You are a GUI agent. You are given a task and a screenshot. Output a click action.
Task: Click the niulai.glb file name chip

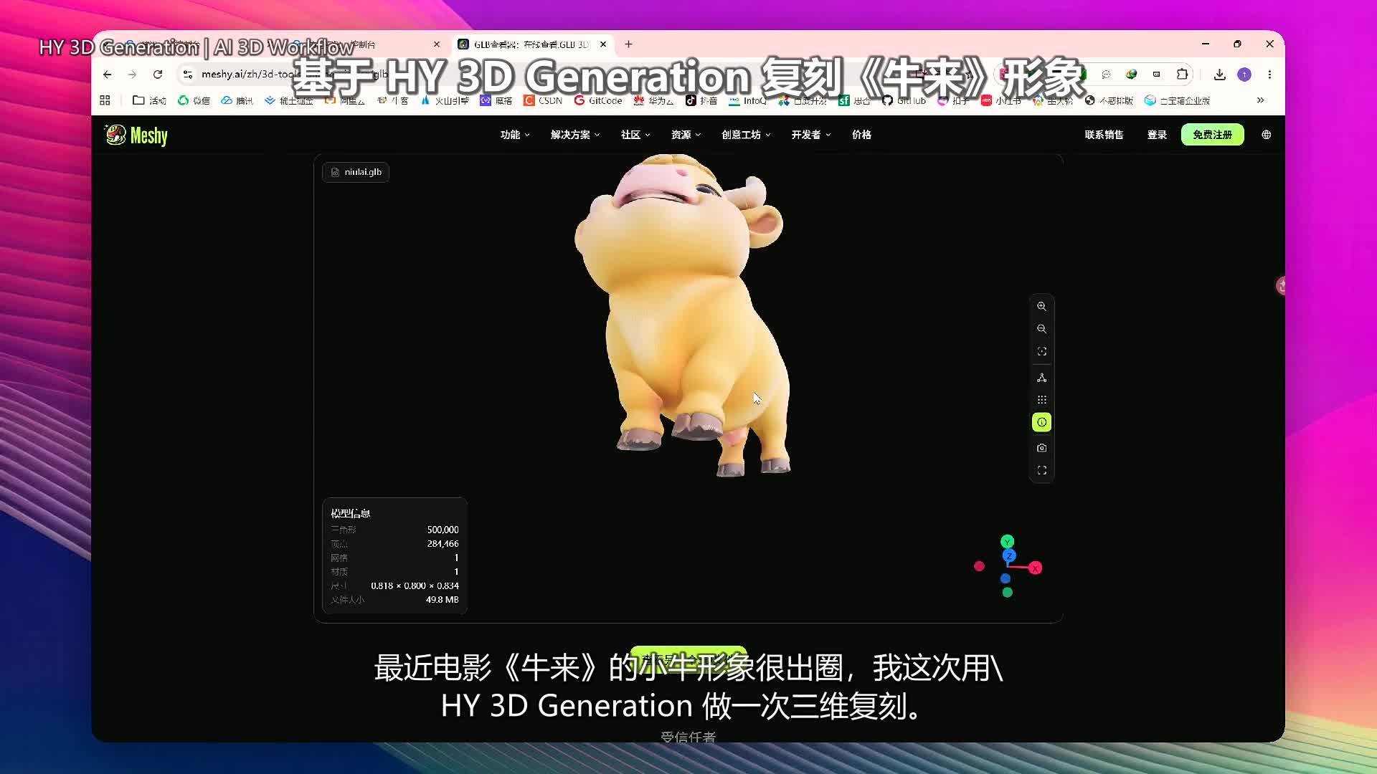[x=356, y=172]
